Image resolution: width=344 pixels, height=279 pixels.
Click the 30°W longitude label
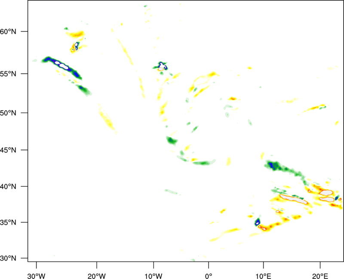(37, 276)
